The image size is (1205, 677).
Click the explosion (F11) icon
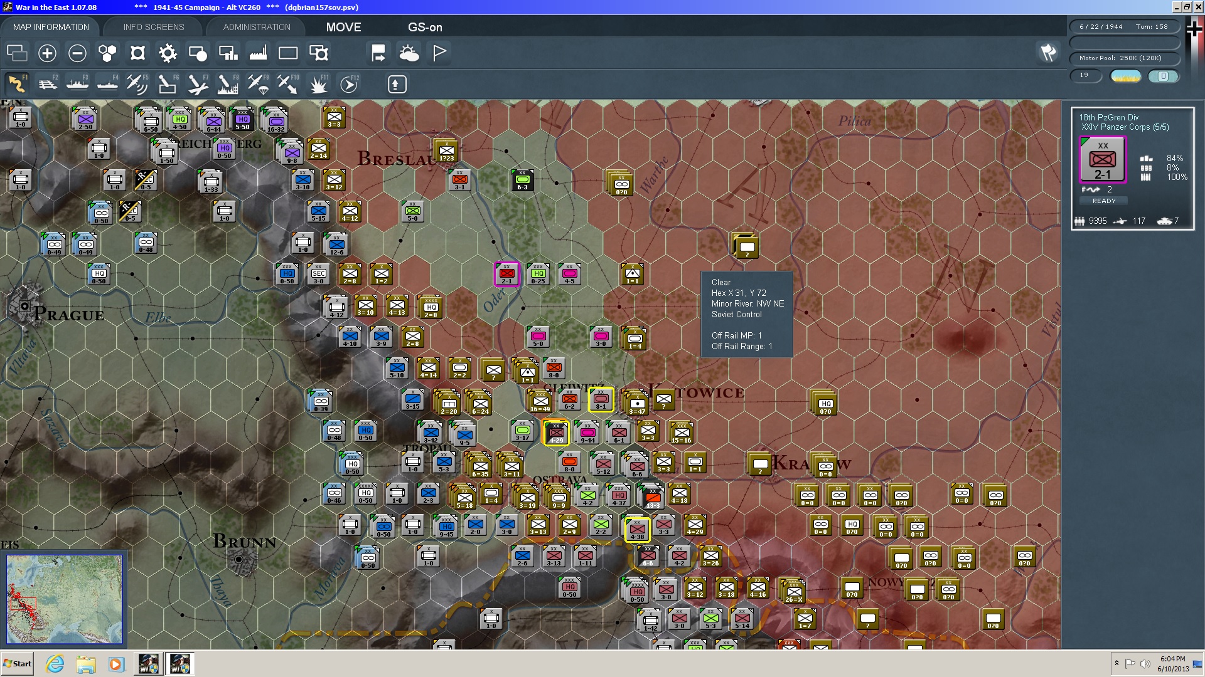pyautogui.click(x=318, y=84)
